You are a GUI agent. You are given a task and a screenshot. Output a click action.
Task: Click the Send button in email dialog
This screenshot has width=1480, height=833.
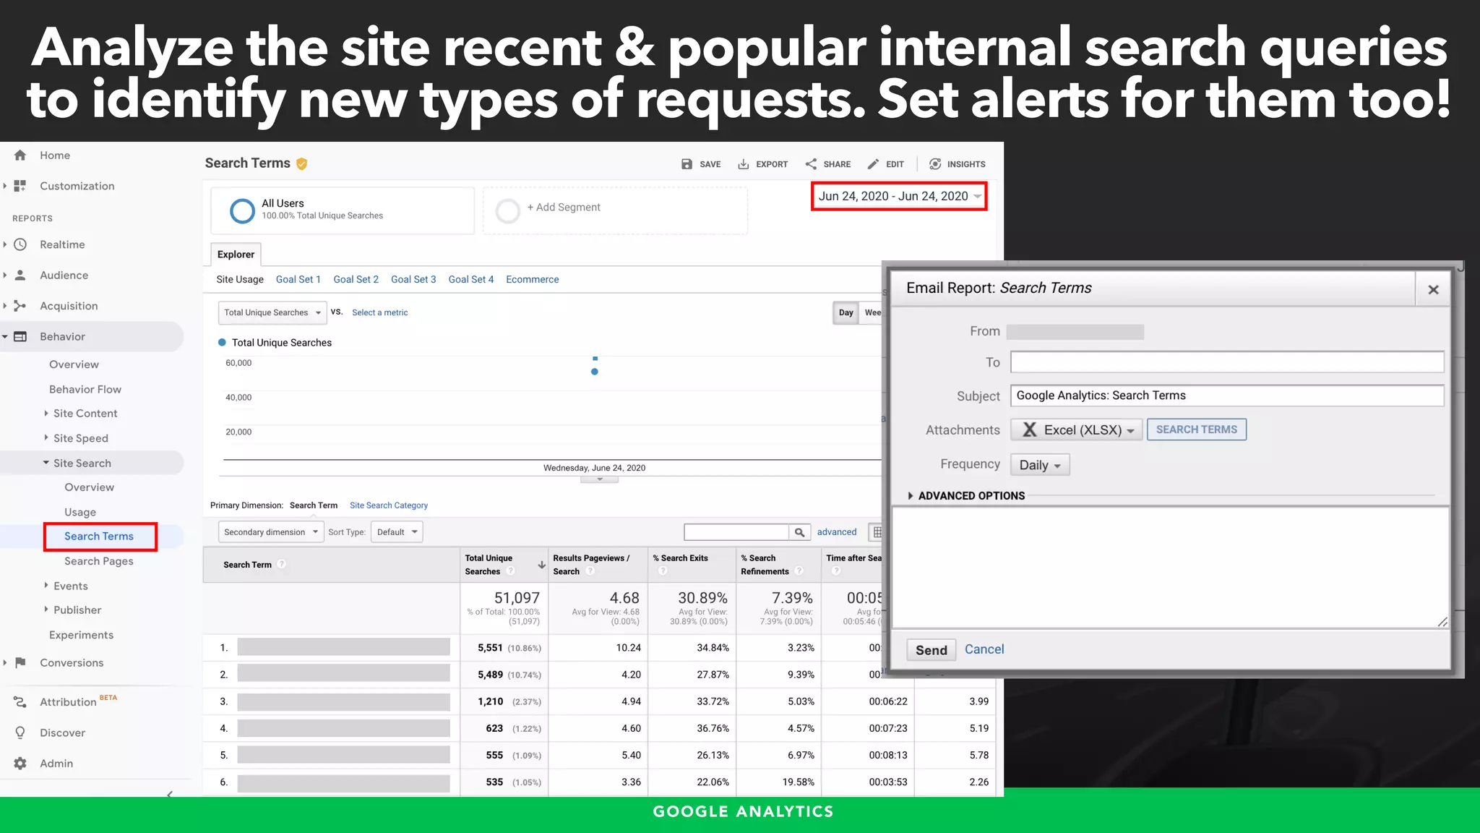(x=931, y=650)
